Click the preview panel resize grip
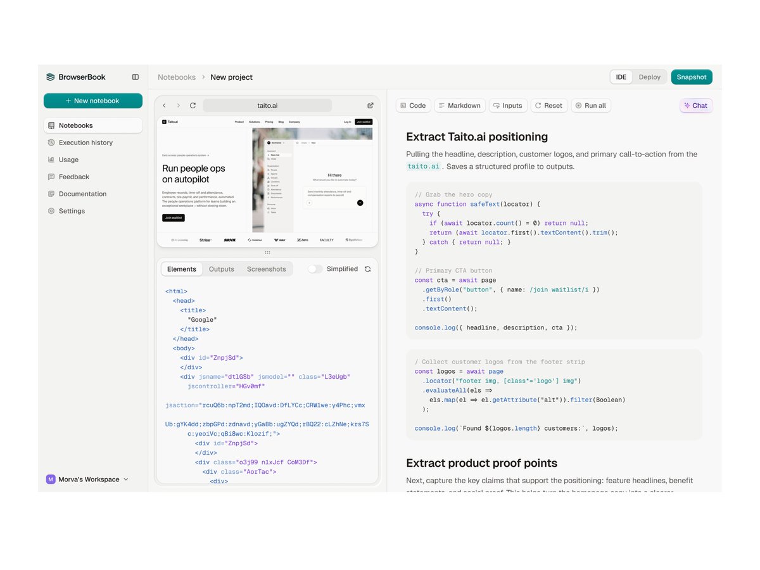This screenshot has height=570, width=760. pyautogui.click(x=267, y=252)
